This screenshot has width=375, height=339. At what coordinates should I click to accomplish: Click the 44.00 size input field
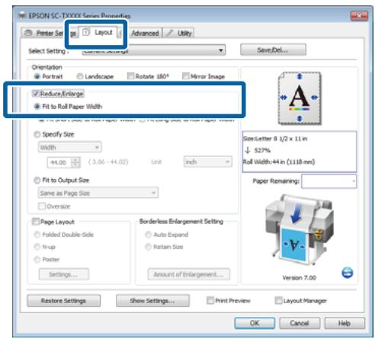[59, 162]
